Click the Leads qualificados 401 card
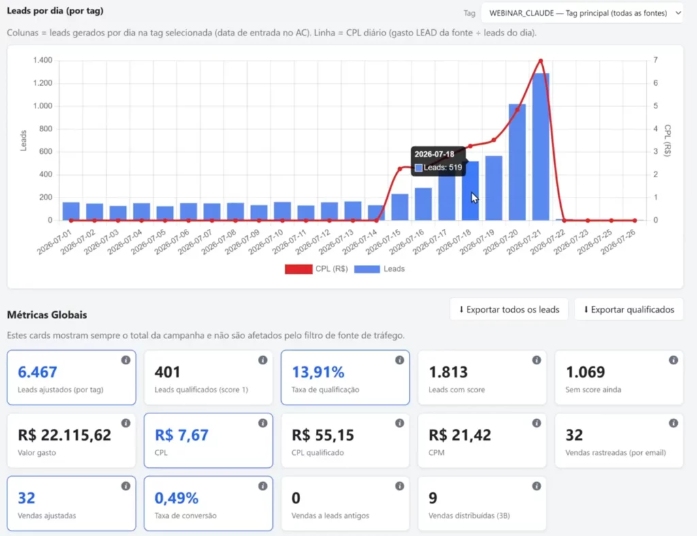697x536 pixels. pos(208,377)
